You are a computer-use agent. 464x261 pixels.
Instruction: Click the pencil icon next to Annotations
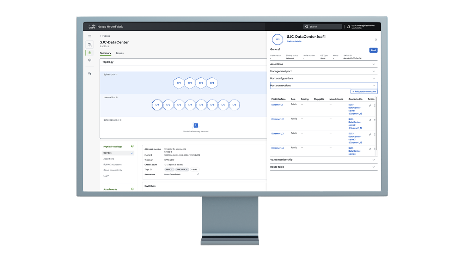tap(198, 175)
